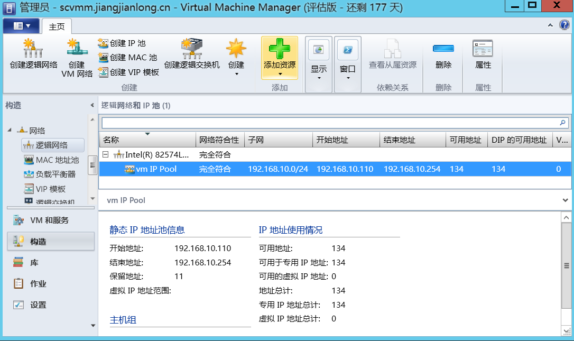
Task: Sort by the Subnet (子网) column header
Action: coord(278,140)
